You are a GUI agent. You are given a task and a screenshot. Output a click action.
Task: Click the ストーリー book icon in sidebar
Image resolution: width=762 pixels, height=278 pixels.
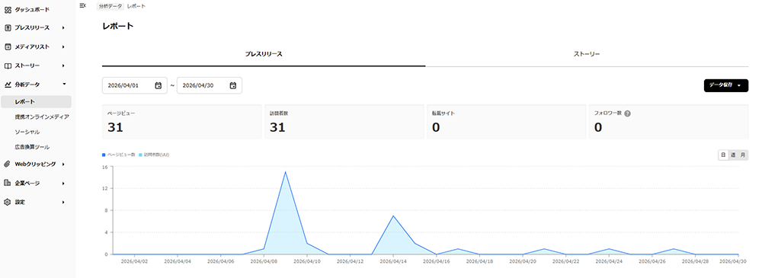(8, 66)
